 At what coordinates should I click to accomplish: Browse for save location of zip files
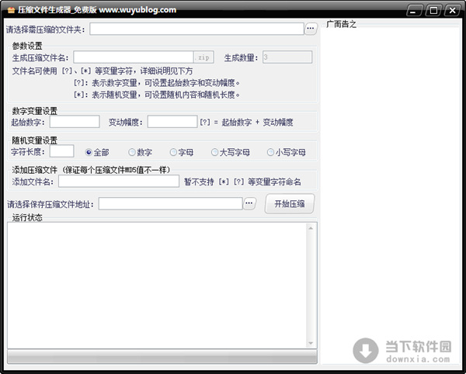(249, 203)
